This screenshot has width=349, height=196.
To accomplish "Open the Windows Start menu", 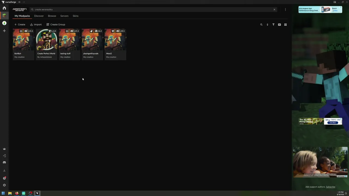I will [x=3, y=193].
